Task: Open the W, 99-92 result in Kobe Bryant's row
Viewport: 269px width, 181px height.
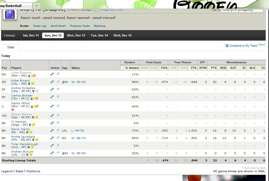Action: click(x=78, y=82)
